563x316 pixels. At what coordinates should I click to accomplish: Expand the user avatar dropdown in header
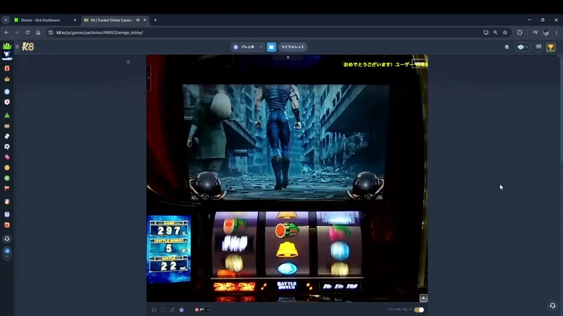(523, 47)
